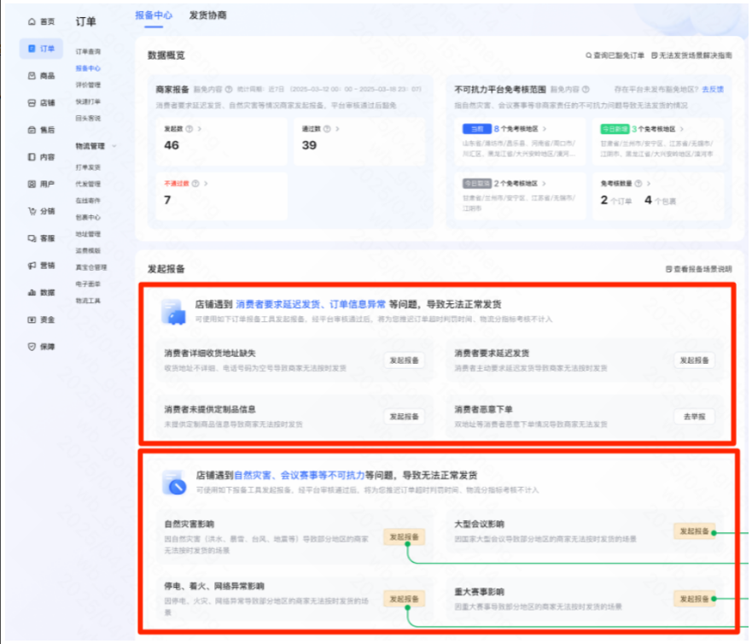The height and width of the screenshot is (644, 752).
Task: Click 去举报 for 消费者恶意下单
Action: tap(695, 417)
